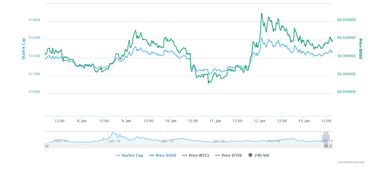
Task: Click the navigator right range handle
Action: 328,137
